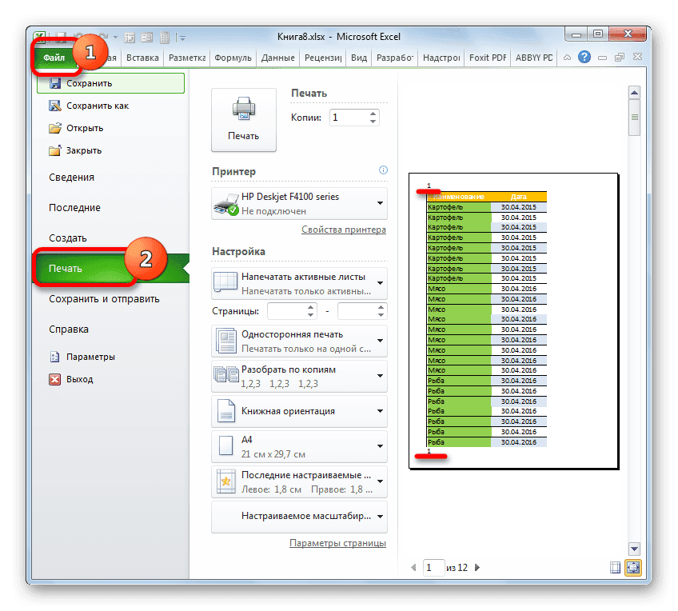678x611 pixels.
Task: Click the next page arrow under the preview
Action: 477,567
